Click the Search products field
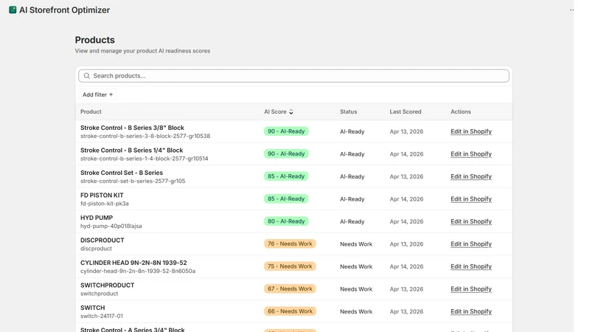590x332 pixels. pyautogui.click(x=294, y=76)
